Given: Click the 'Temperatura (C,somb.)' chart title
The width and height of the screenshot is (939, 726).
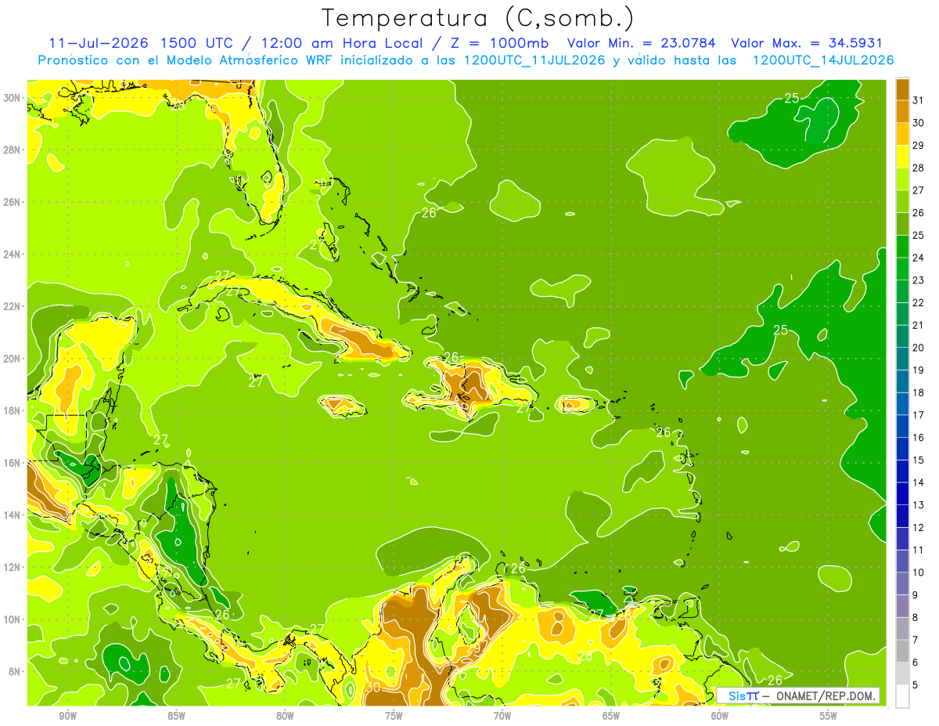Looking at the screenshot, I should point(477,18).
